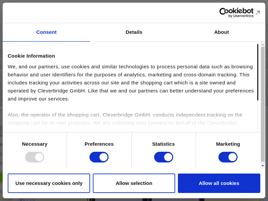The width and height of the screenshot is (268, 201).
Task: Turn off the Statistics cookies toggle
Action: [x=163, y=157]
